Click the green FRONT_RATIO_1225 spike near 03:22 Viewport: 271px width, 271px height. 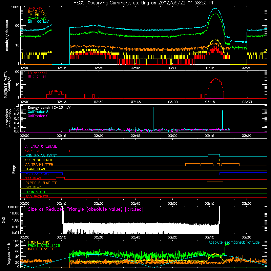pos(227,245)
